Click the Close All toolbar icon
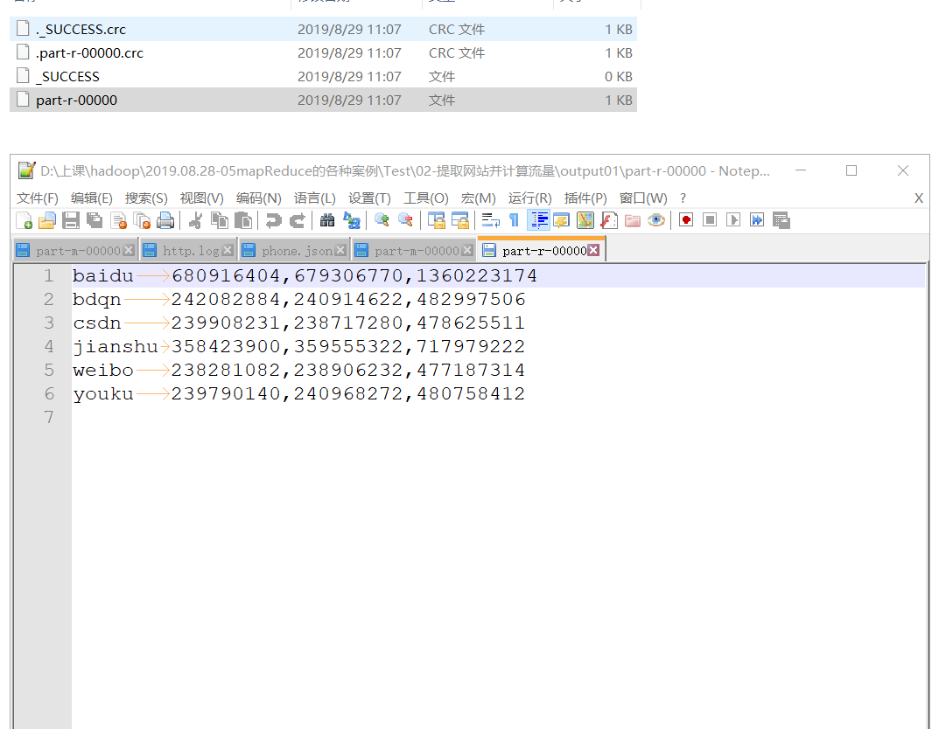This screenshot has width=939, height=729. [x=142, y=220]
